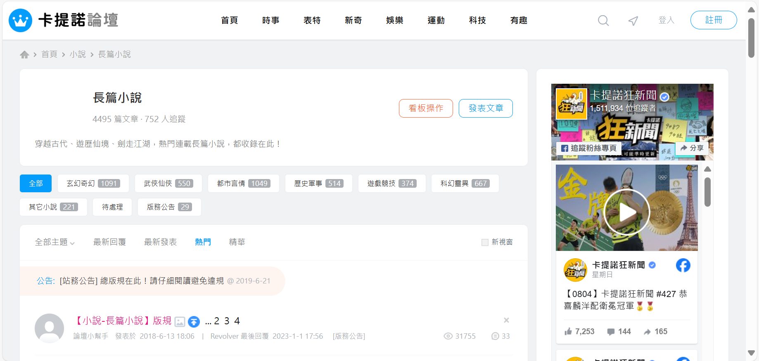Open the 運動 nav menu item
The width and height of the screenshot is (759, 361).
[x=436, y=20]
